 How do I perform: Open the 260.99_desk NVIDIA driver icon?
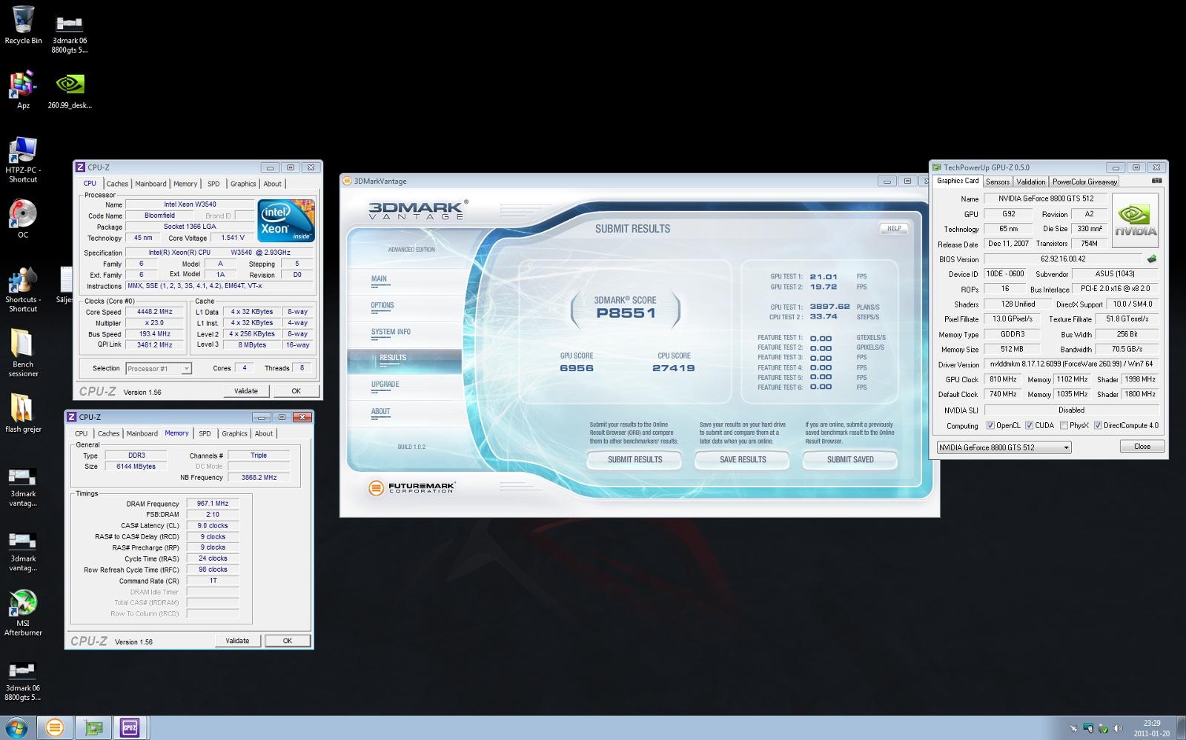click(x=70, y=91)
